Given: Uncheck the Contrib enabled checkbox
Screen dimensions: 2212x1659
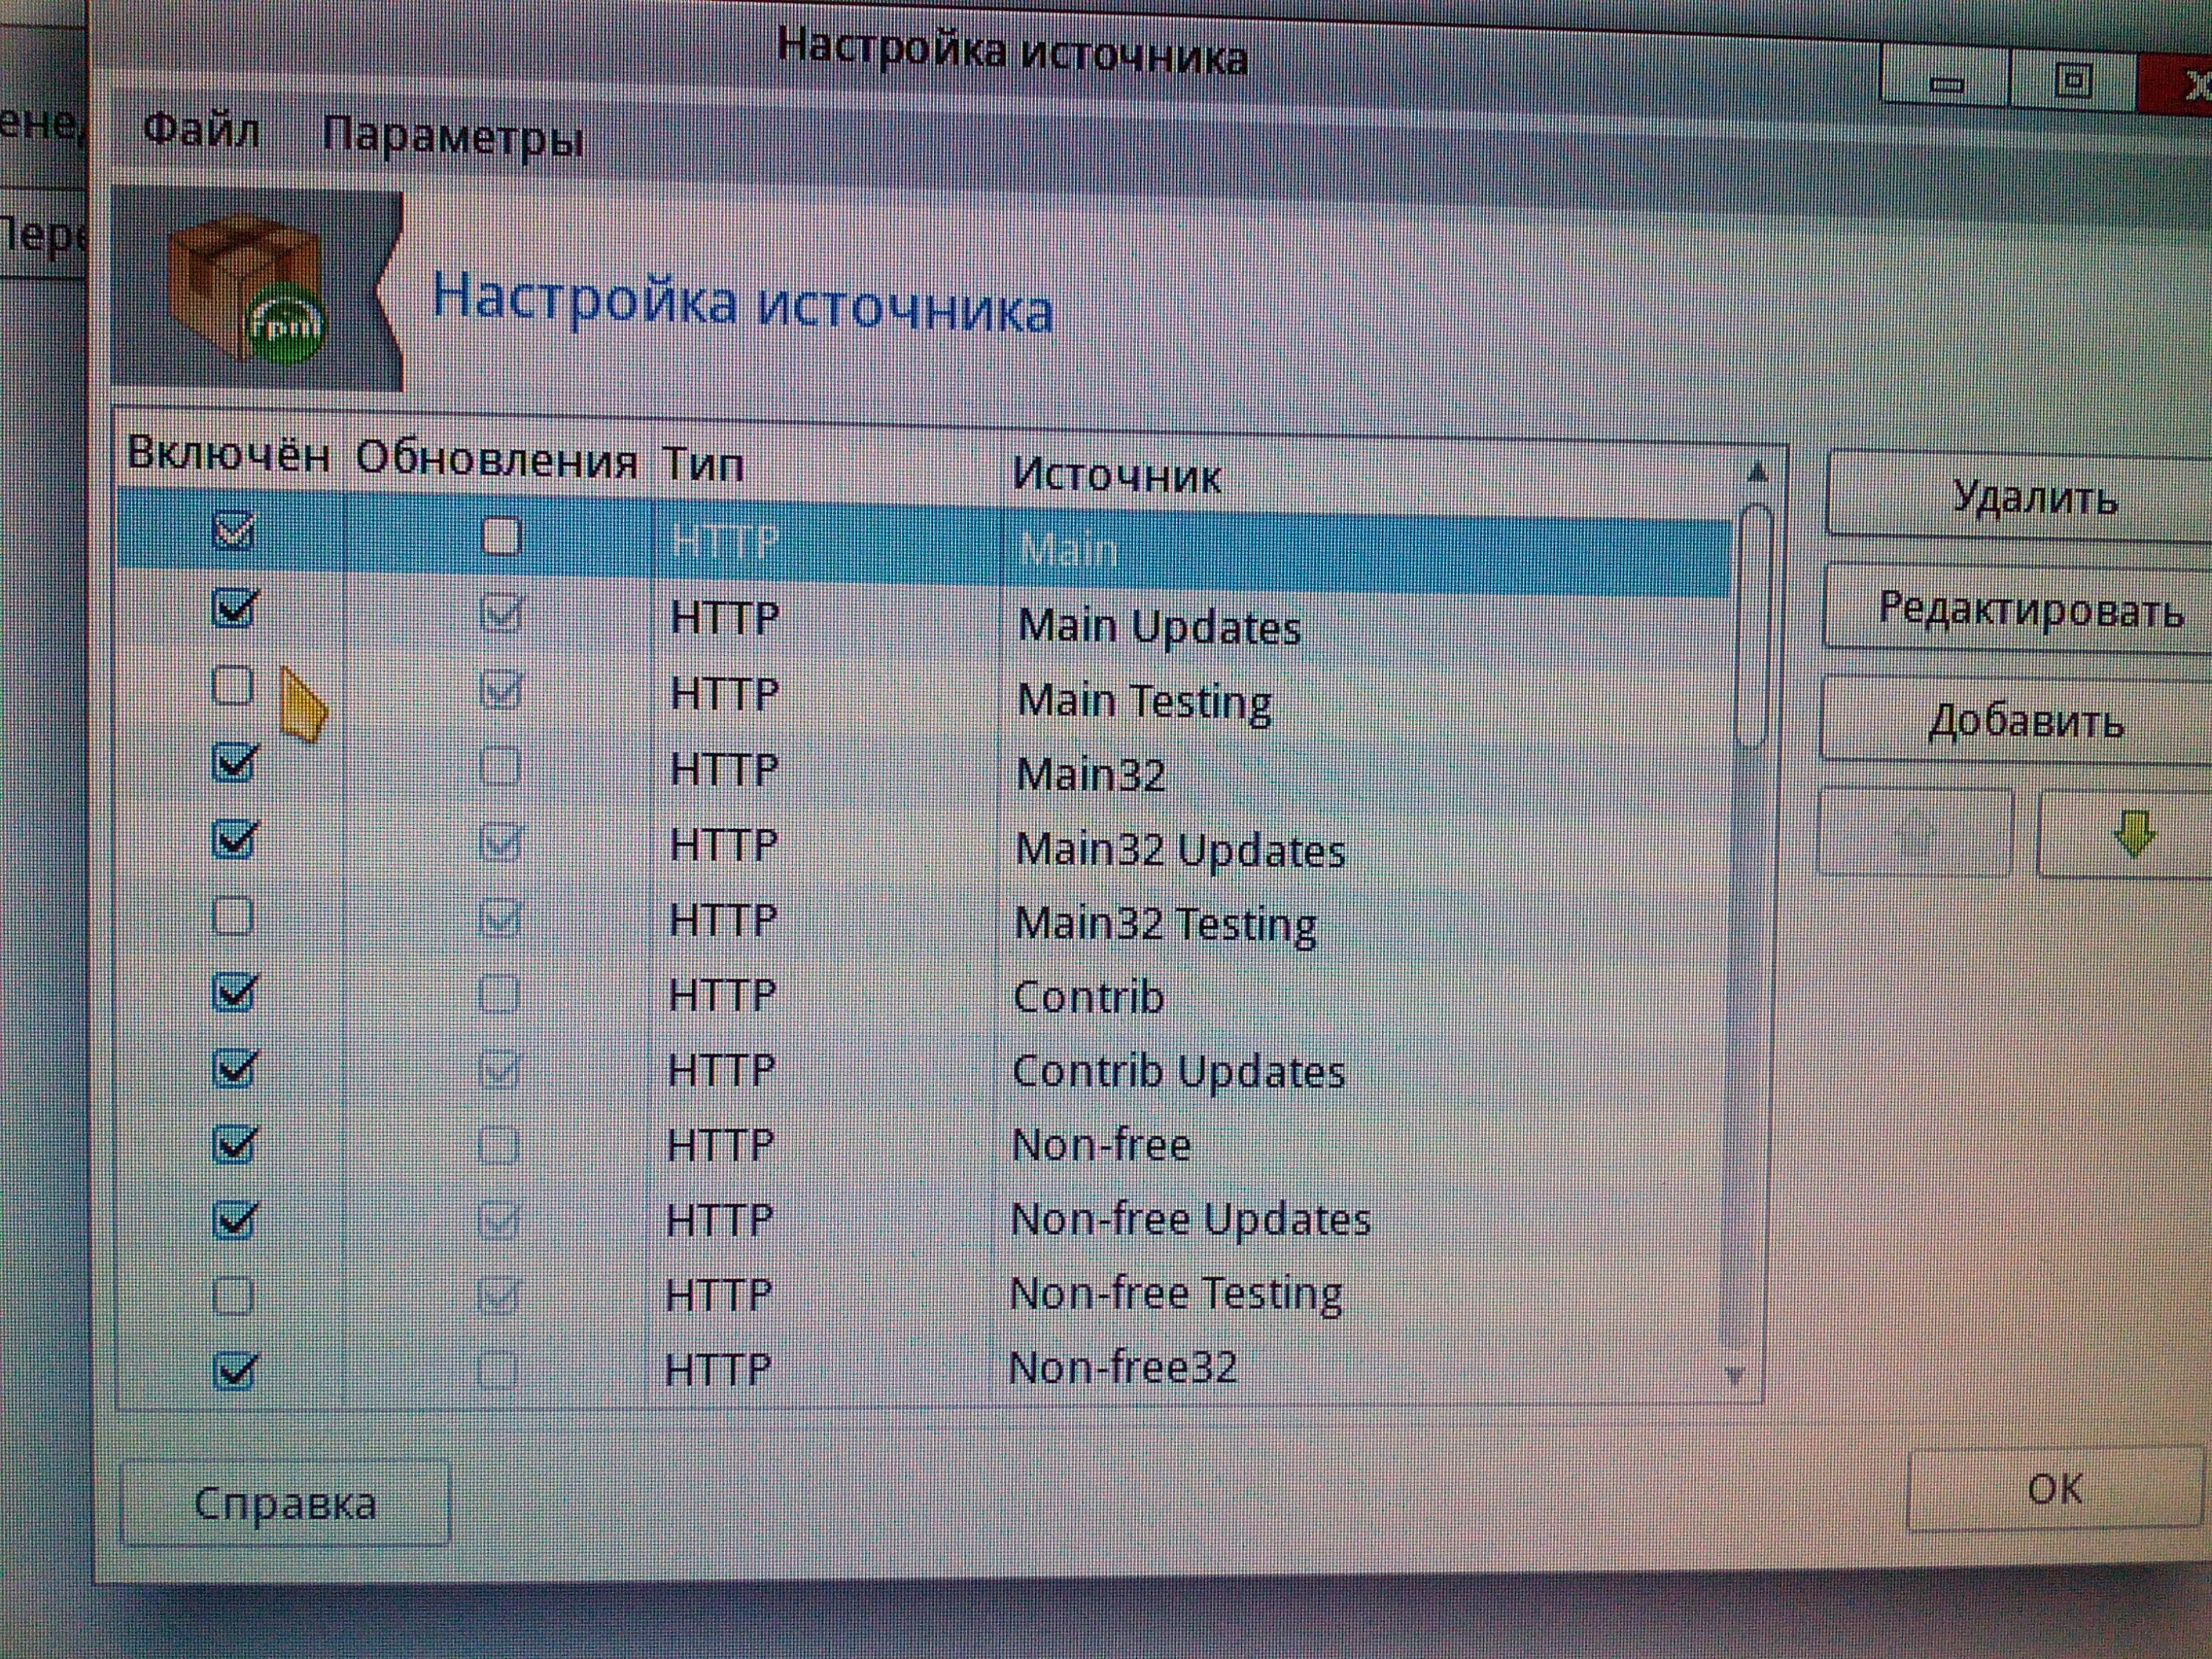Looking at the screenshot, I should (234, 992).
